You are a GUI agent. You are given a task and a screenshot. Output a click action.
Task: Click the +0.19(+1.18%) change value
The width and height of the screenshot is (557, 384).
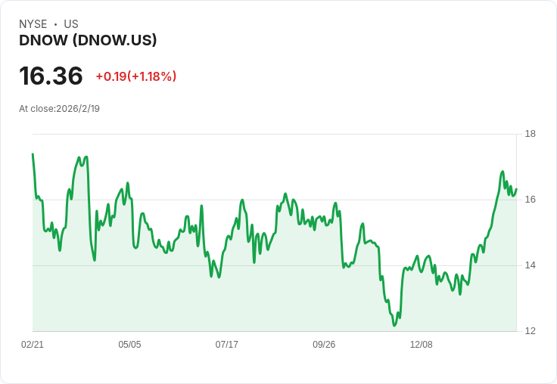136,76
